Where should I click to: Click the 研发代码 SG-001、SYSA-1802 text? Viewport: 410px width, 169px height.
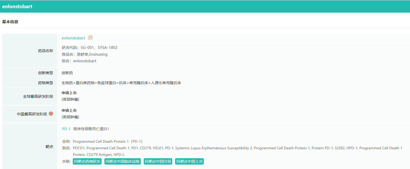click(90, 48)
